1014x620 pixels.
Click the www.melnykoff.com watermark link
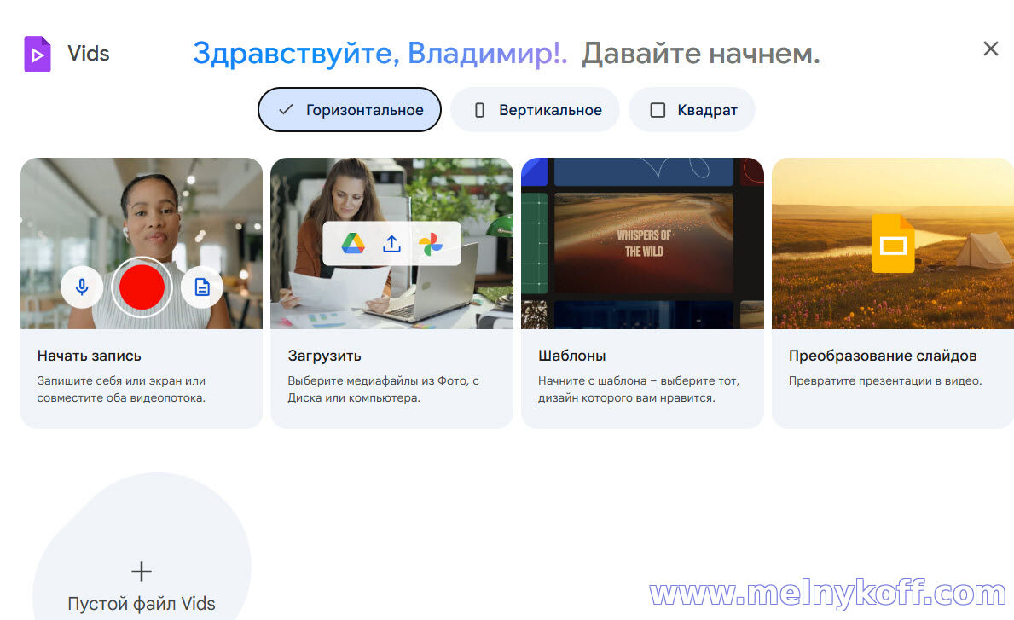tap(827, 594)
